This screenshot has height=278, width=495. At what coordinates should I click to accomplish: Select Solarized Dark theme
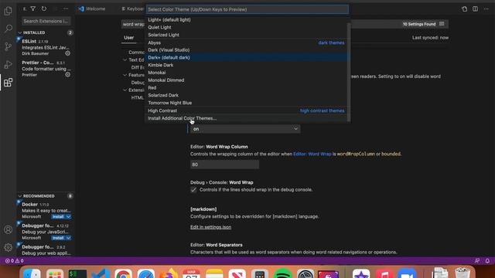[246, 95]
